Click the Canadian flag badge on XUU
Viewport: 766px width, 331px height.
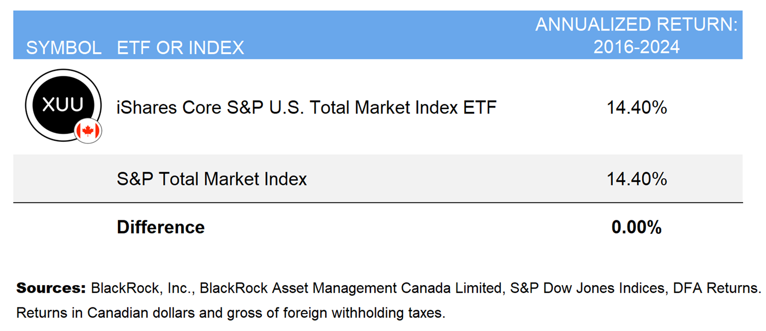click(x=88, y=131)
